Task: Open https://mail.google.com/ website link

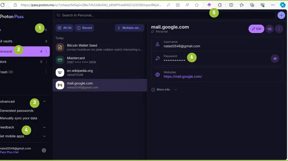Action: click(182, 76)
